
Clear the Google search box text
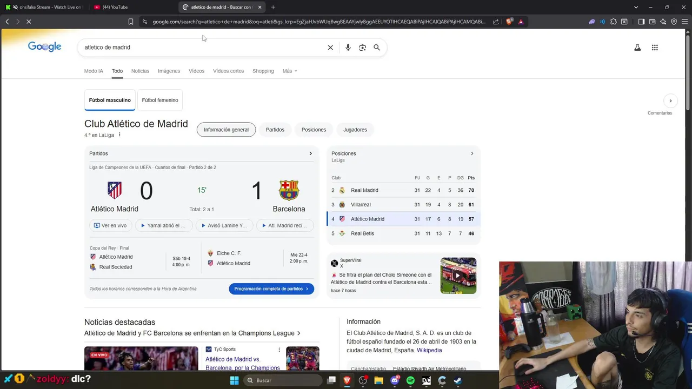[x=330, y=48]
